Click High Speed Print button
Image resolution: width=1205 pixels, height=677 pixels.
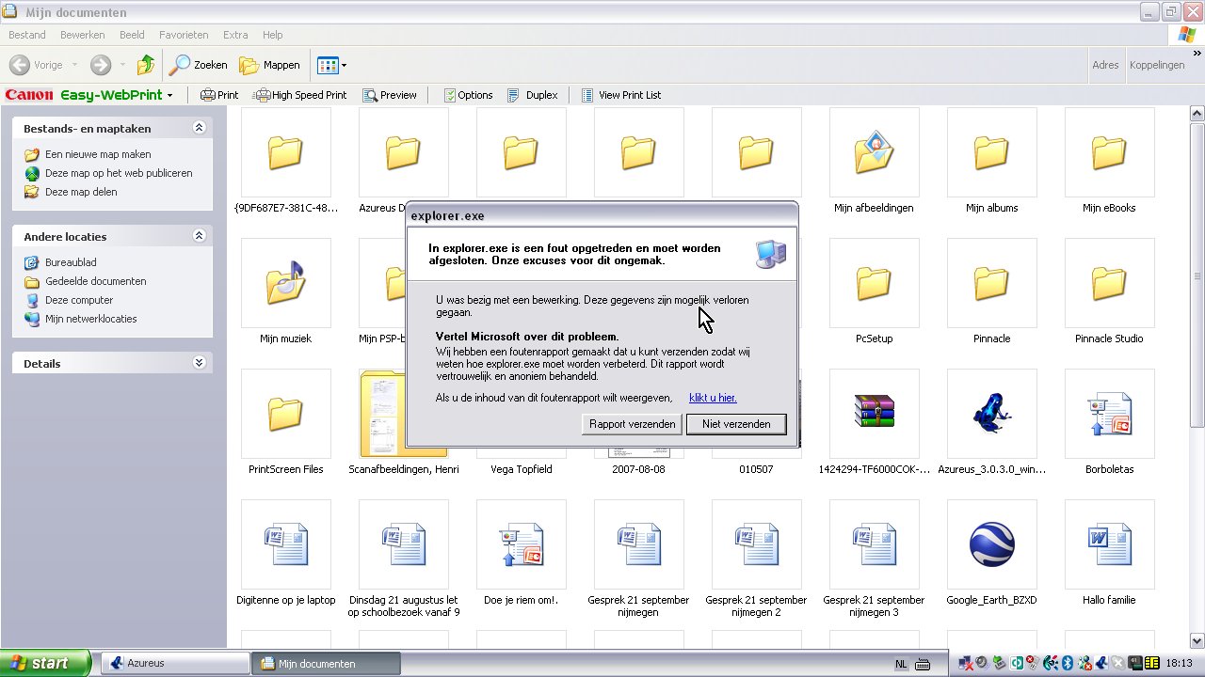[x=300, y=95]
